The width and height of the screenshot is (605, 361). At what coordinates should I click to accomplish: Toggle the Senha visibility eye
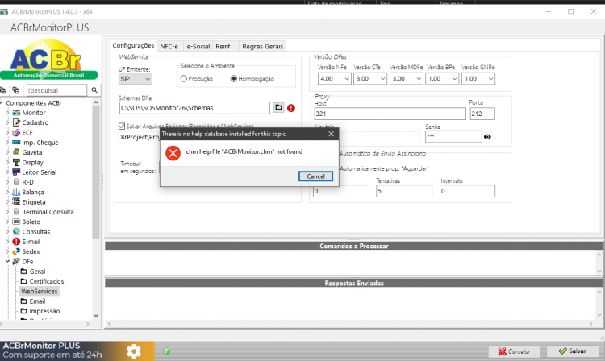(x=487, y=137)
